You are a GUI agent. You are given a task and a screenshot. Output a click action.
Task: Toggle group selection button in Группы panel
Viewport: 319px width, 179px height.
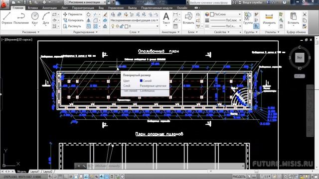click(x=256, y=26)
